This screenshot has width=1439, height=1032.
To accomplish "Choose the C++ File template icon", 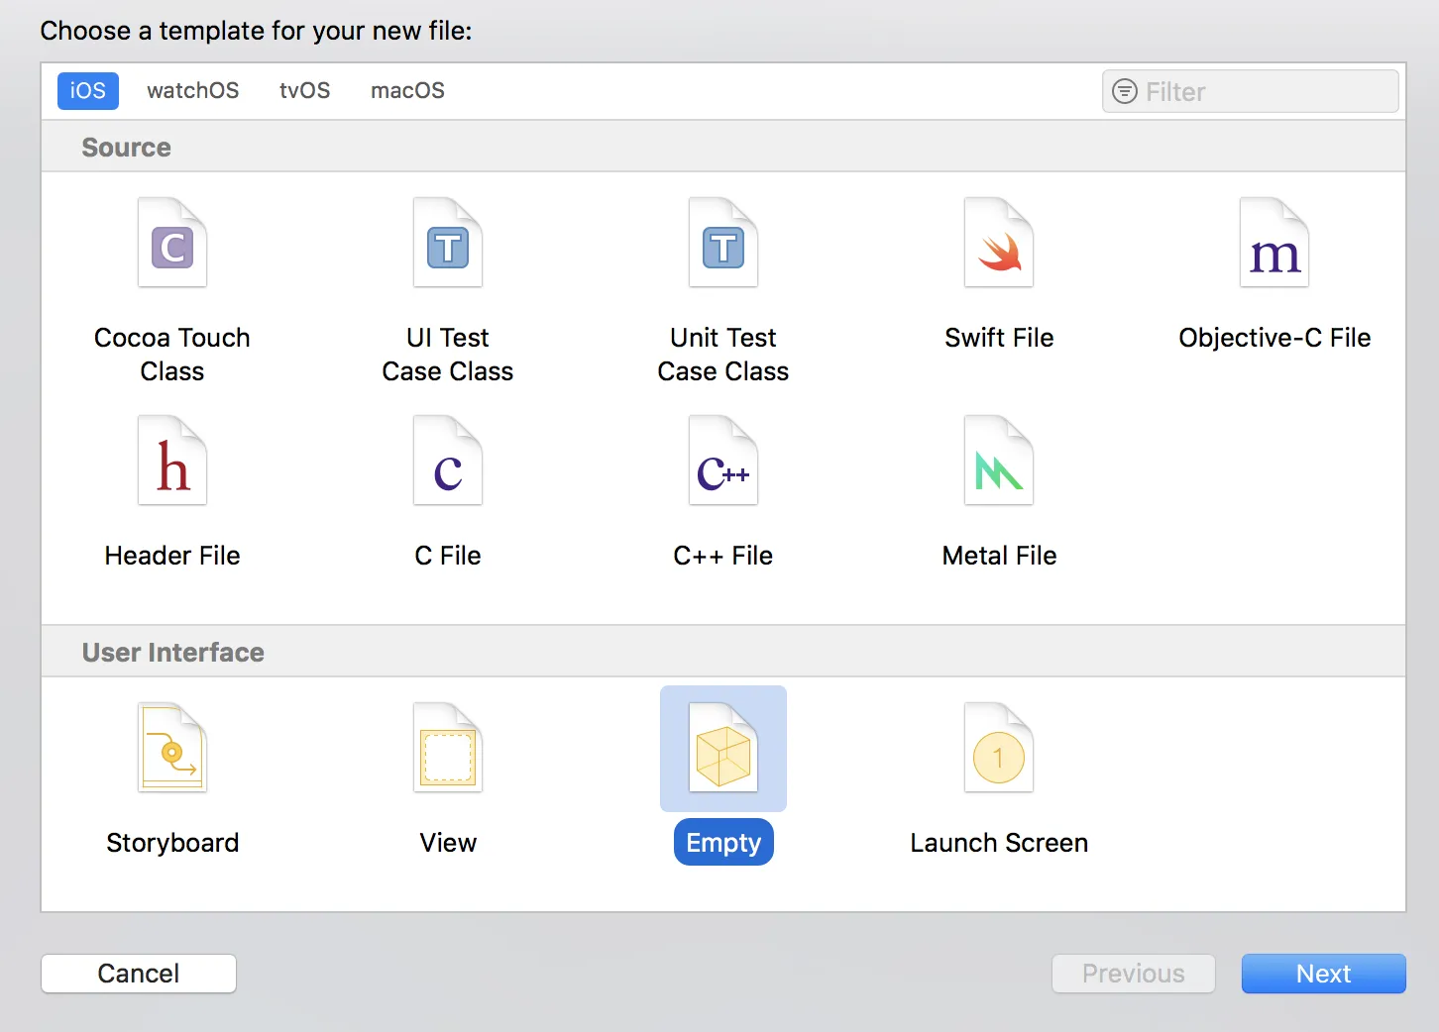I will (x=723, y=461).
